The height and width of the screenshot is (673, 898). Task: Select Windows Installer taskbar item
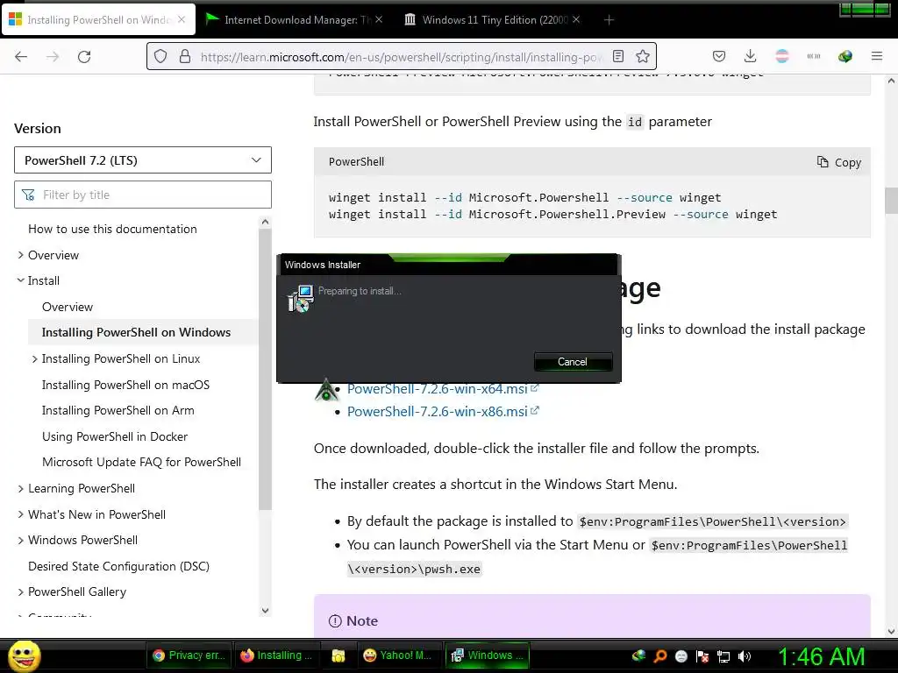click(488, 655)
